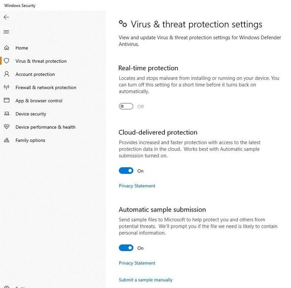Click the App & browser control window icon

[x=6, y=101]
